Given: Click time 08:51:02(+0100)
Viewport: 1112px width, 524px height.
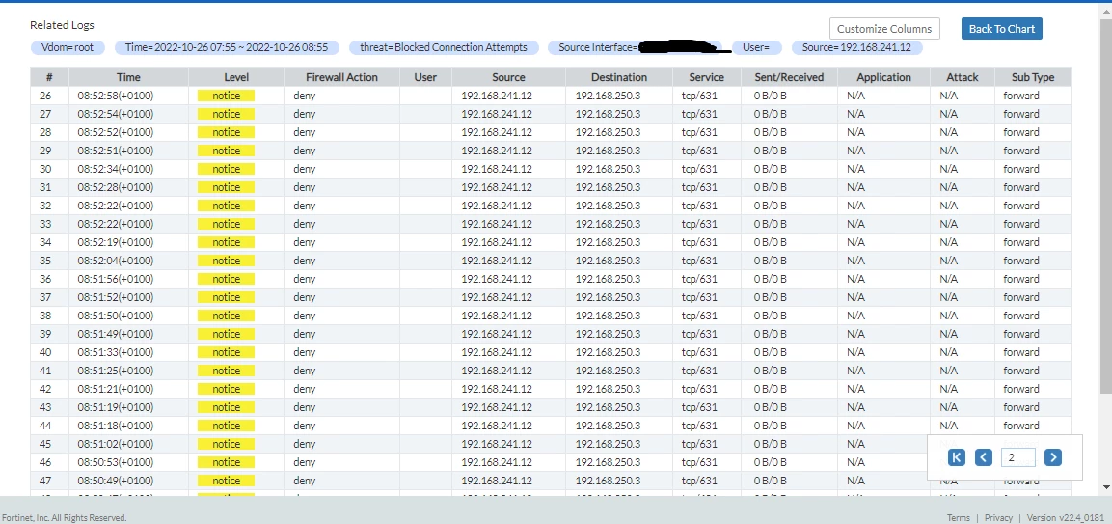Looking at the screenshot, I should coord(116,445).
